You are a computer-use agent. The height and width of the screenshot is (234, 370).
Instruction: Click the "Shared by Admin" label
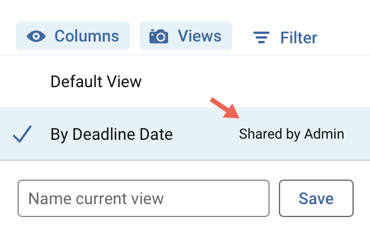(291, 135)
